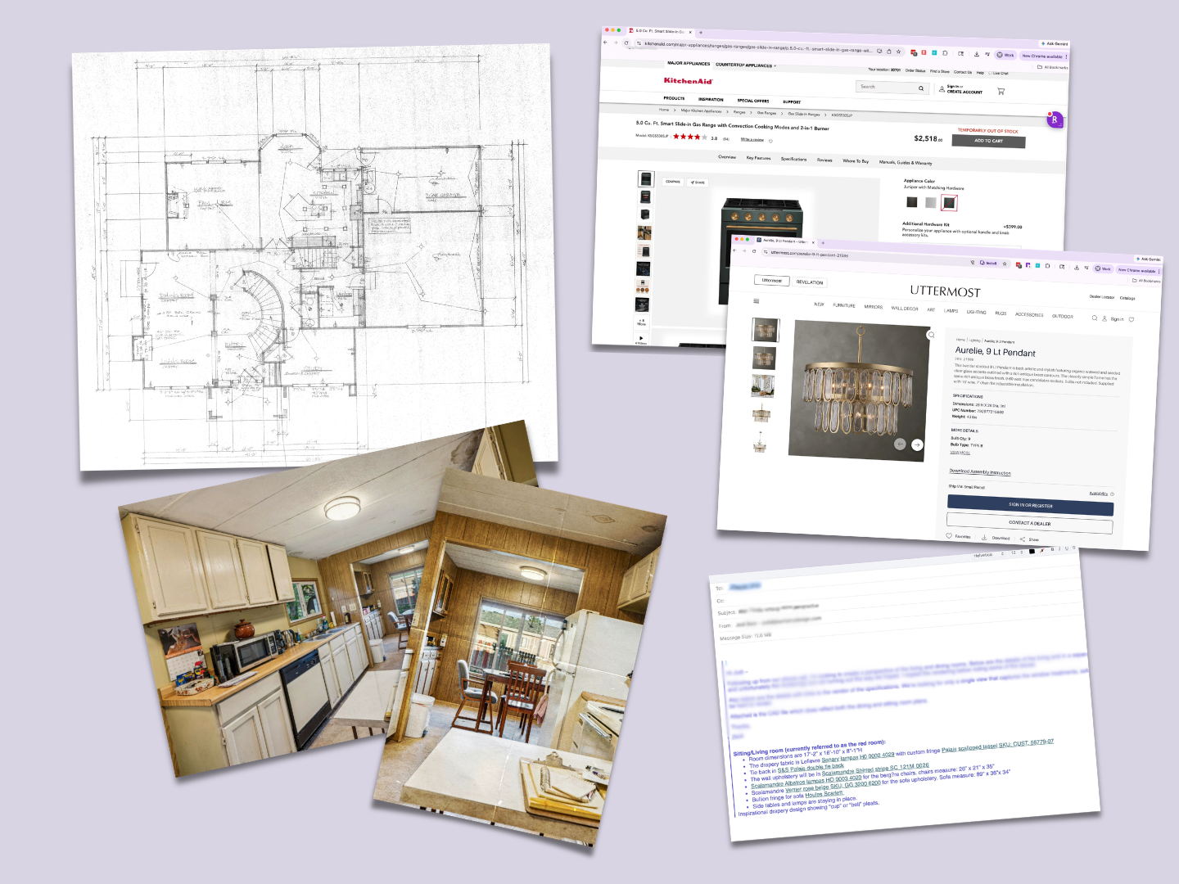Open the KitchenAid shopping cart icon

coord(1001,91)
